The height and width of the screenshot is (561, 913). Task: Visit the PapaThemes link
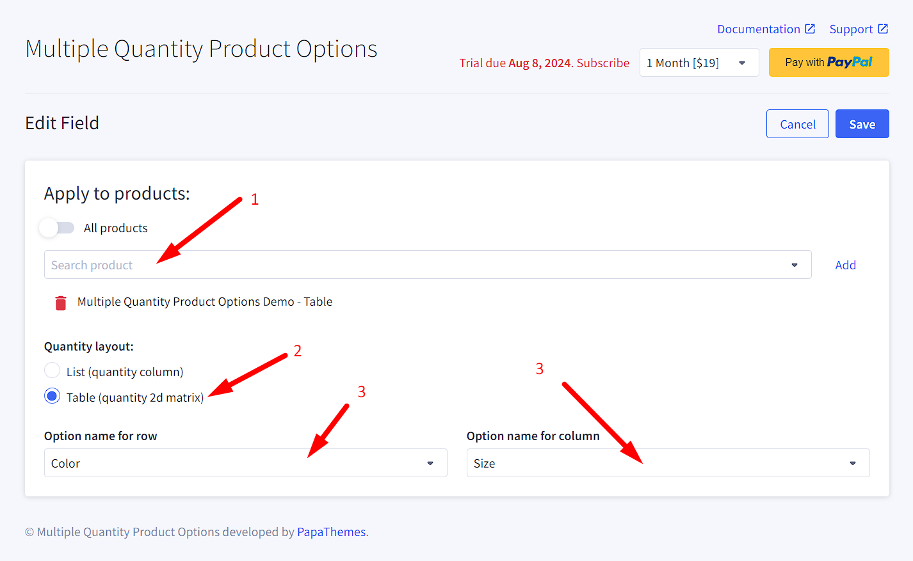coord(332,532)
